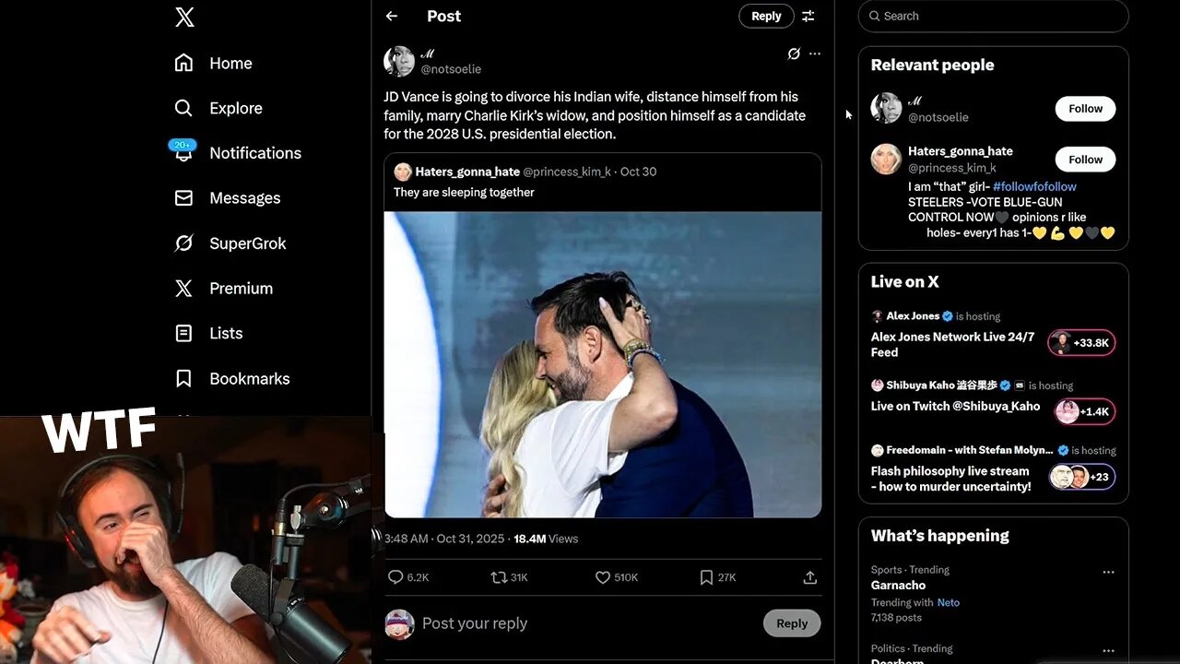Open more options for Politics trend
The width and height of the screenshot is (1180, 664).
click(1108, 650)
